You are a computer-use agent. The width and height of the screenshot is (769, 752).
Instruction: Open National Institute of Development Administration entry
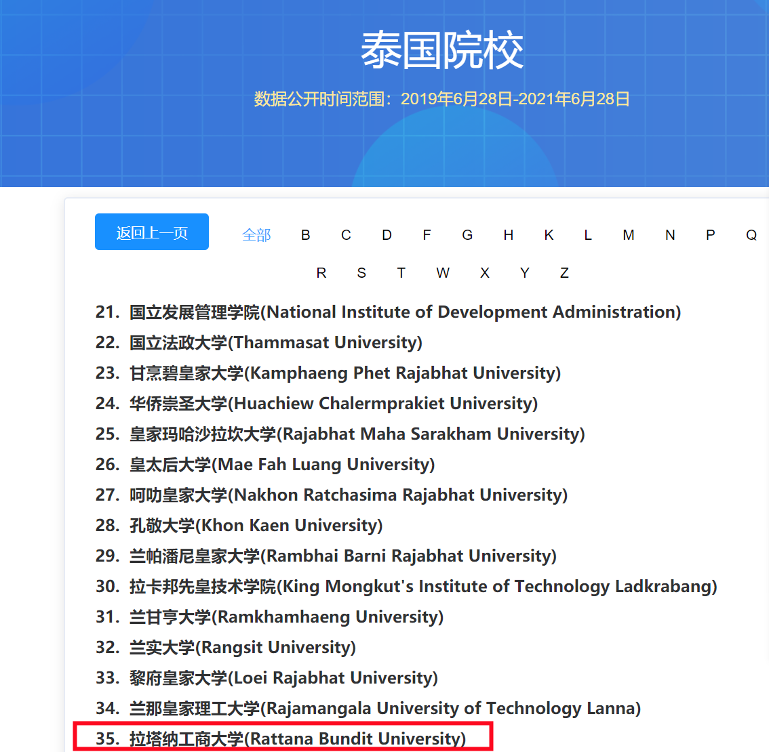click(405, 312)
